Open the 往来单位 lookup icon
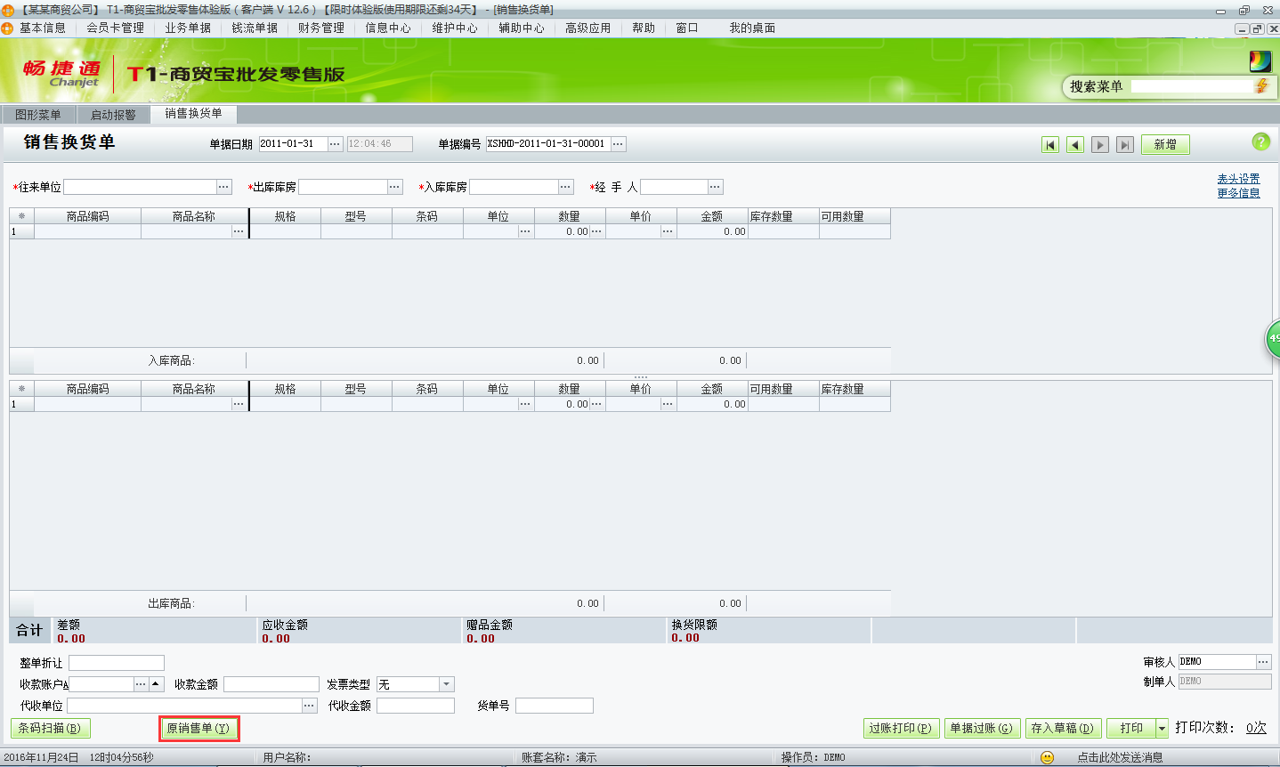This screenshot has height=767, width=1280. 223,187
